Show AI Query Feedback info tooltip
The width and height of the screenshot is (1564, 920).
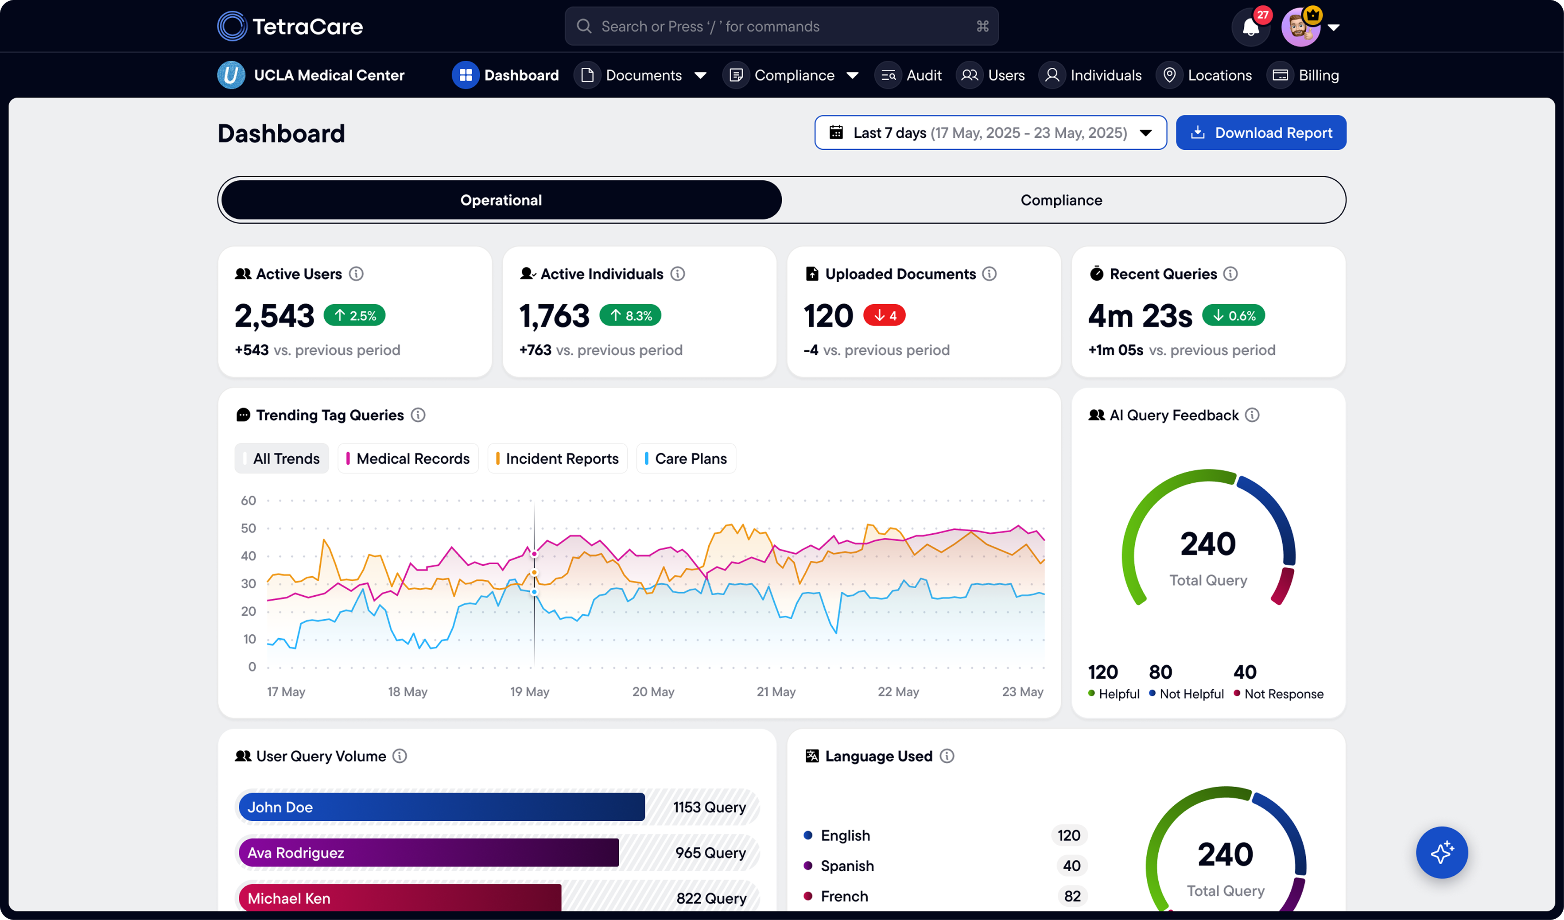1253,415
